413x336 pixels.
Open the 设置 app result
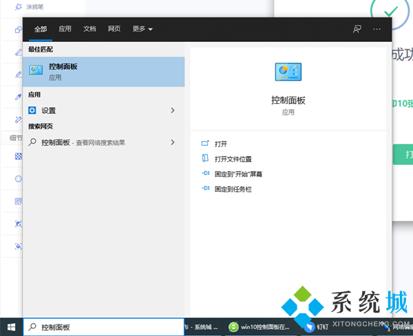tap(103, 111)
